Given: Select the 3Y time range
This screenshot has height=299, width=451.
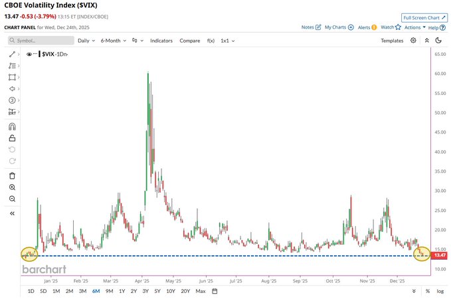Looking at the screenshot, I should (145, 291).
